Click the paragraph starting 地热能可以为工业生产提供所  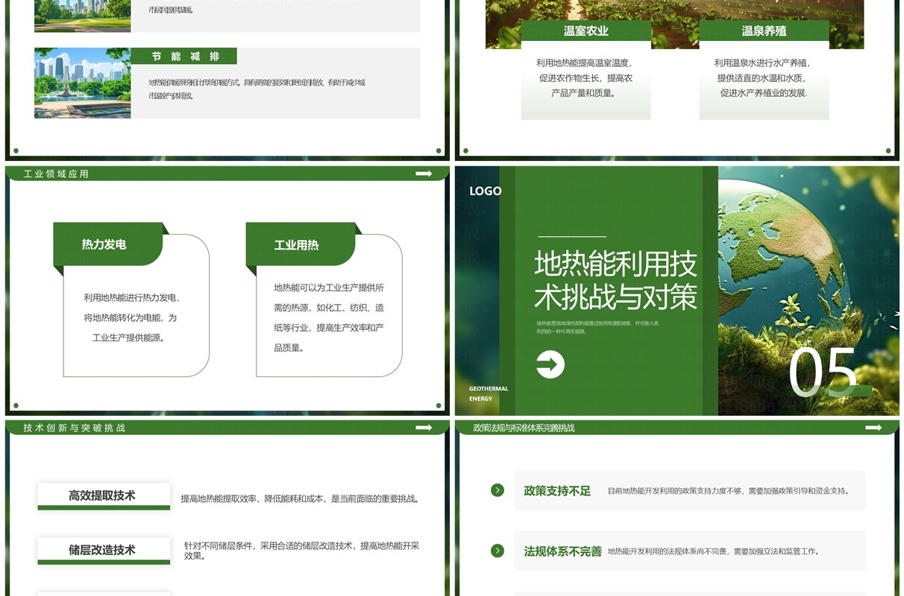tap(329, 317)
